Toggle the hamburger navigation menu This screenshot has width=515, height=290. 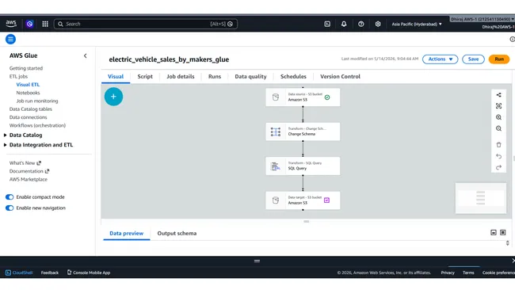(10, 39)
